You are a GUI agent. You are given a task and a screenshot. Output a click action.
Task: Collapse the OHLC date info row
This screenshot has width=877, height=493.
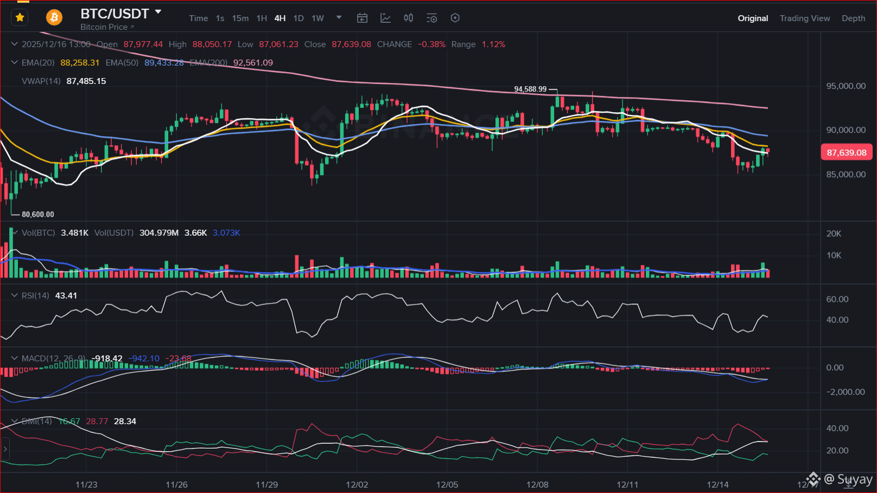(15, 44)
